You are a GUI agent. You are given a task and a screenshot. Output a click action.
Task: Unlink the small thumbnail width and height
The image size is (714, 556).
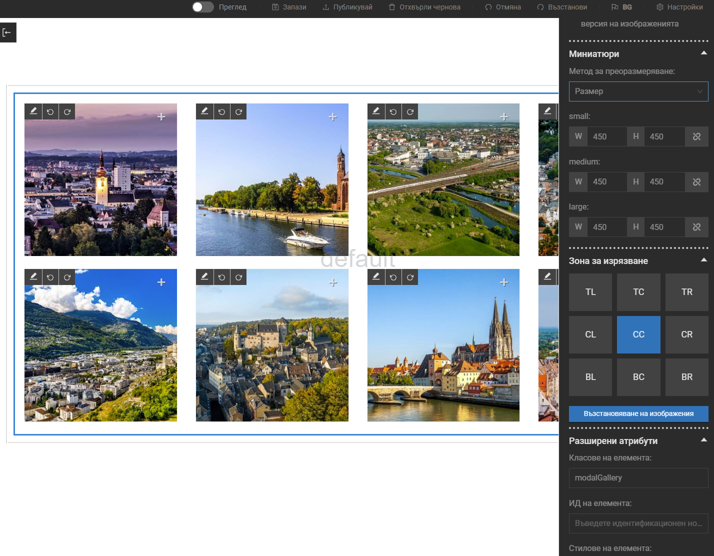point(696,136)
